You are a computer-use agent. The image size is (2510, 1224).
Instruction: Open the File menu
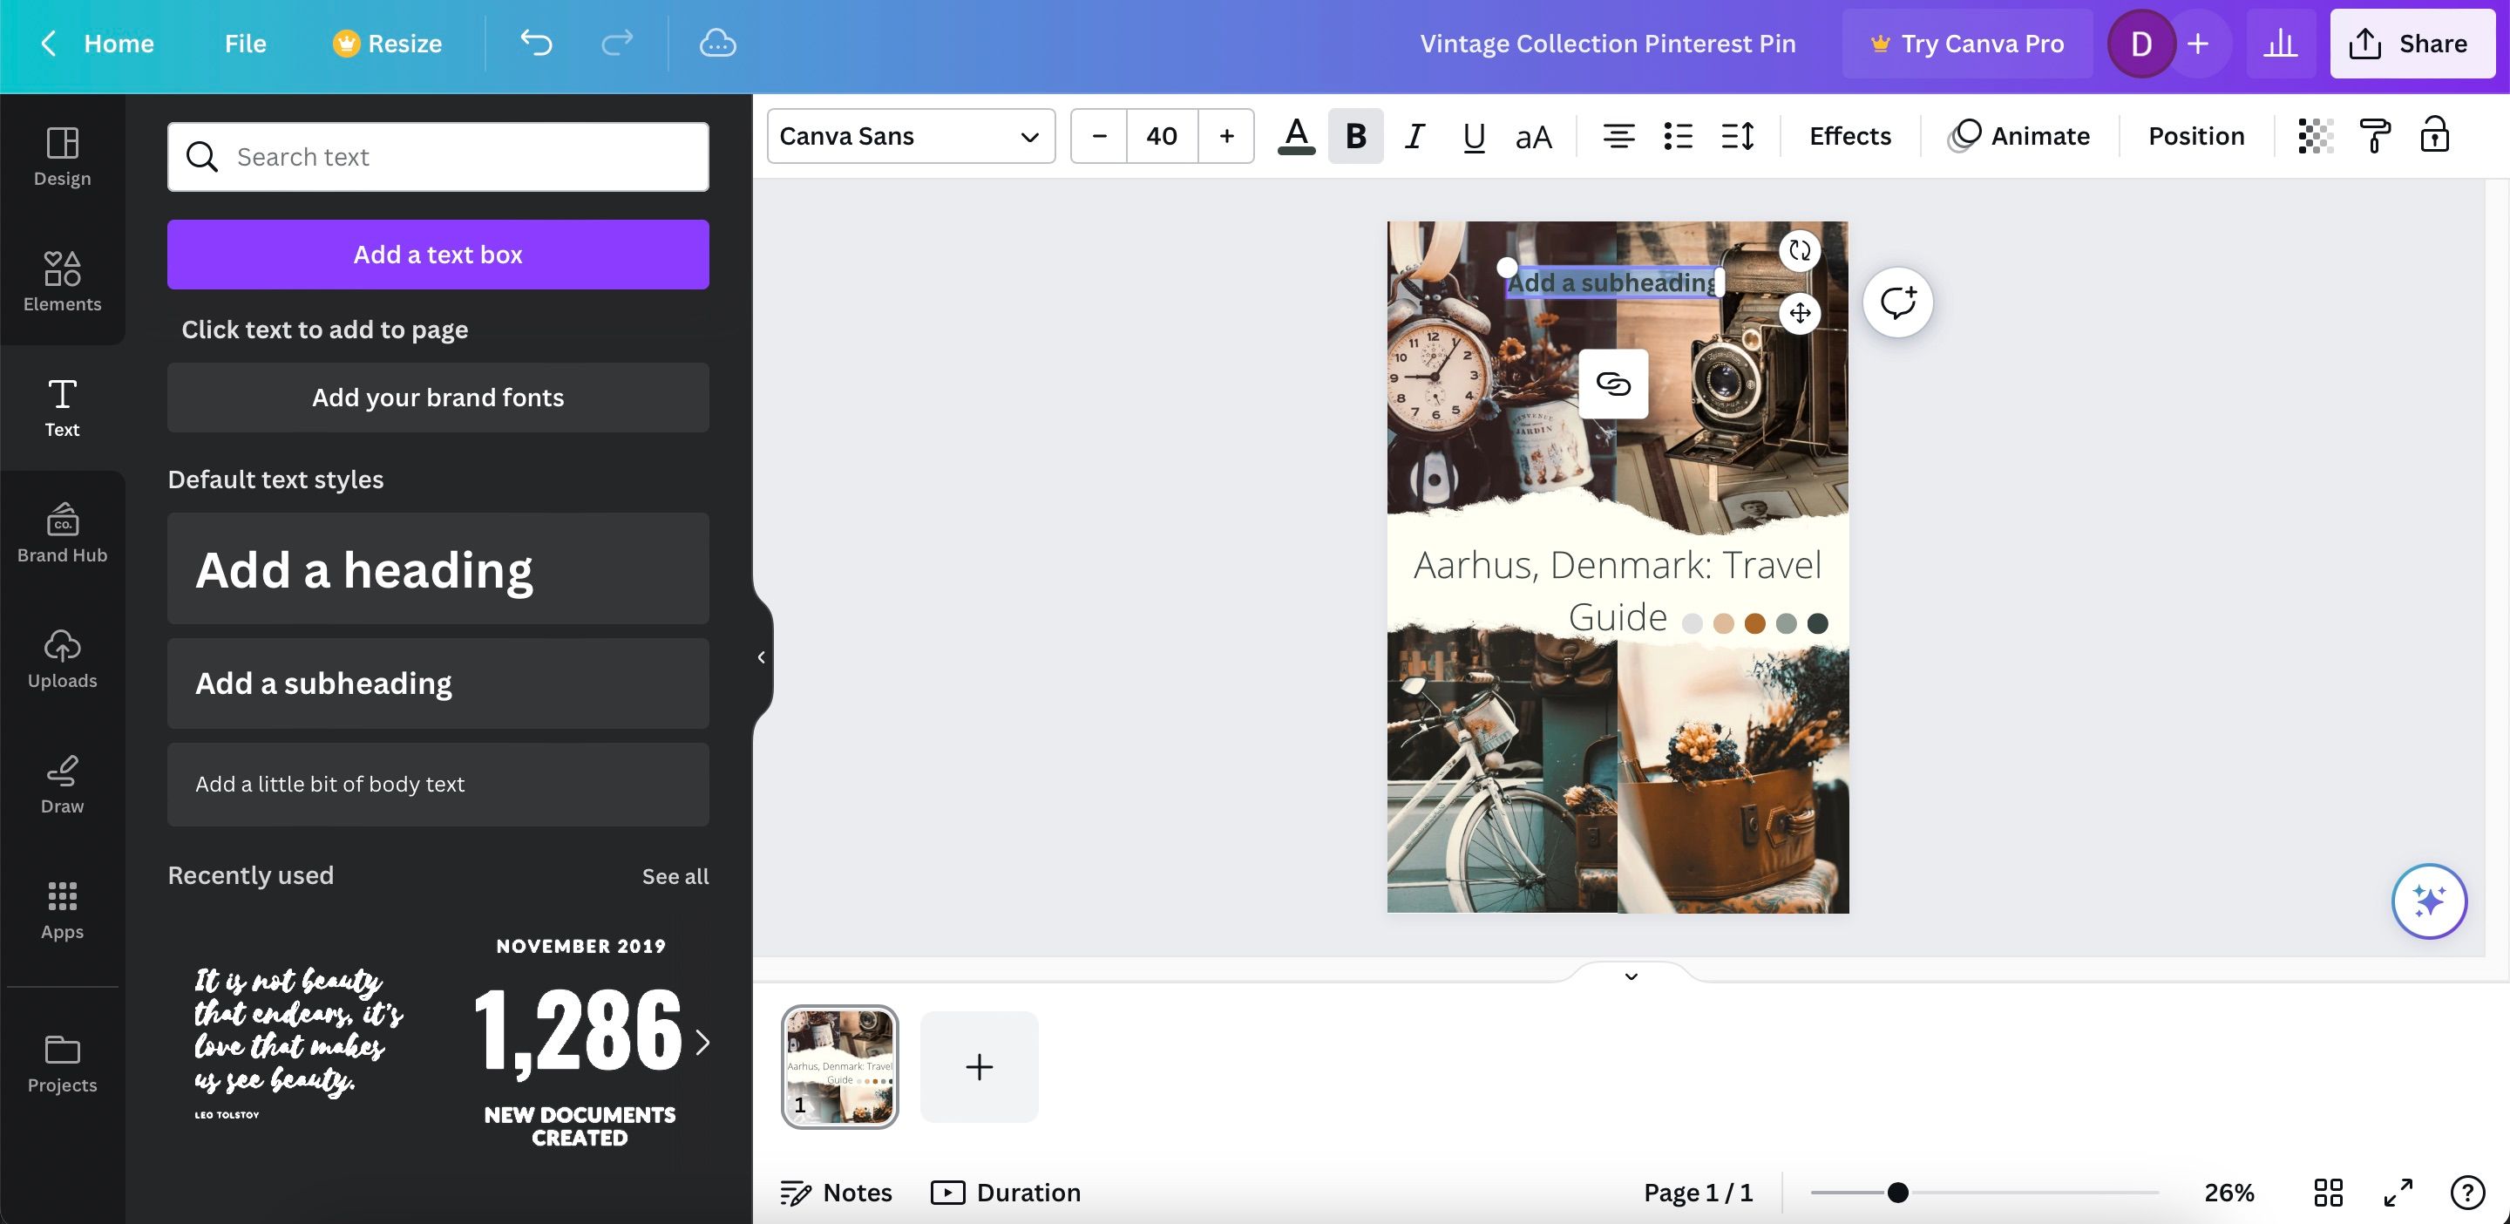[245, 43]
